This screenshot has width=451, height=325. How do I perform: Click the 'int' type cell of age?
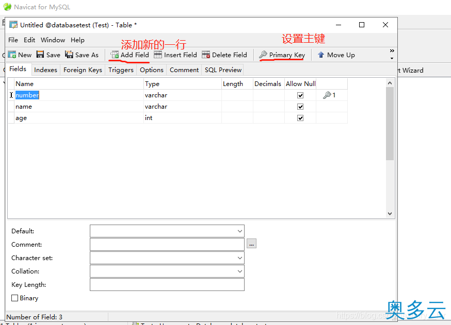[182, 118]
